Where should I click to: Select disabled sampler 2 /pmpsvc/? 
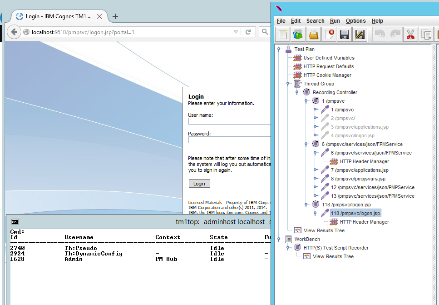click(x=343, y=118)
